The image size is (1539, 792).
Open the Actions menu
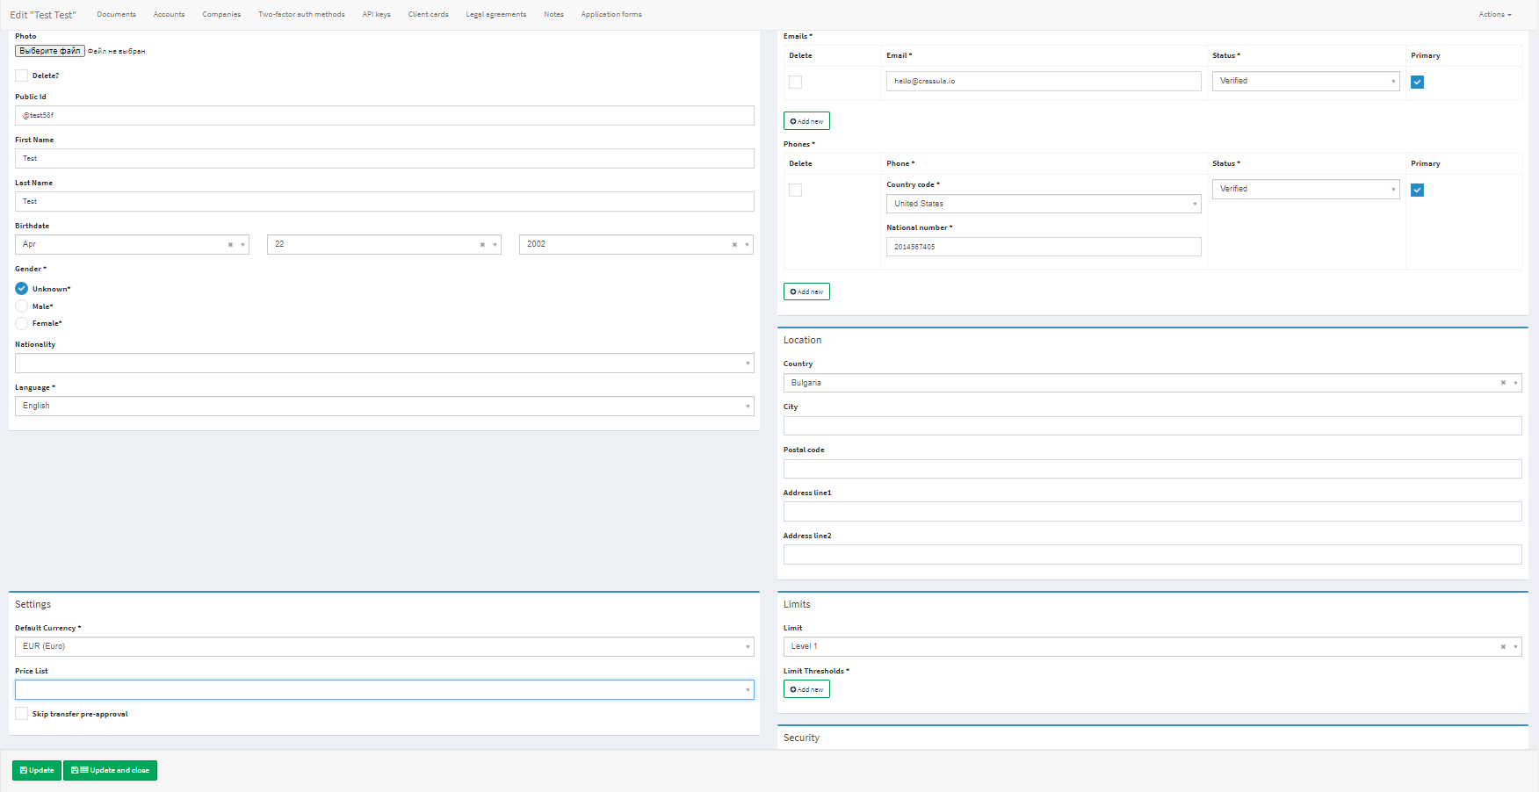(x=1494, y=15)
